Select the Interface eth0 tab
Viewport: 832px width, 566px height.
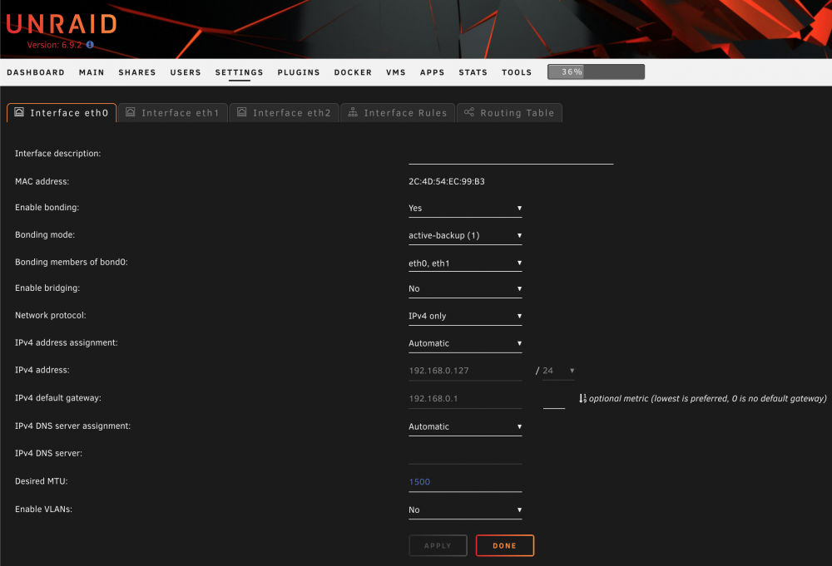coord(62,112)
